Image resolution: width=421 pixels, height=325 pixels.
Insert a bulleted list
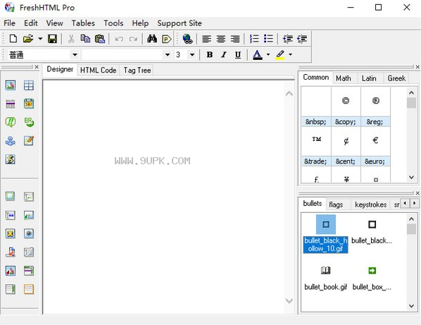pos(268,39)
